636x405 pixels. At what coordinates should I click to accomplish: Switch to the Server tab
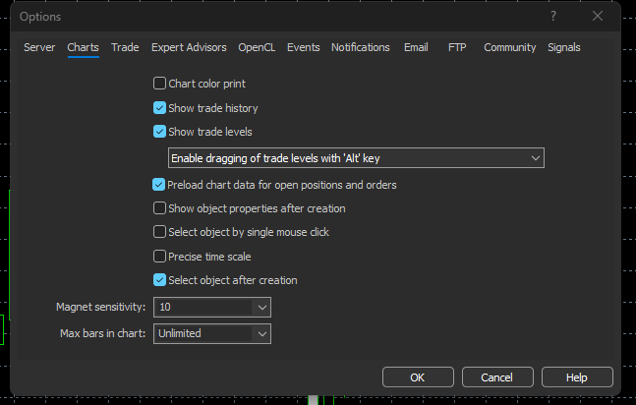click(39, 47)
